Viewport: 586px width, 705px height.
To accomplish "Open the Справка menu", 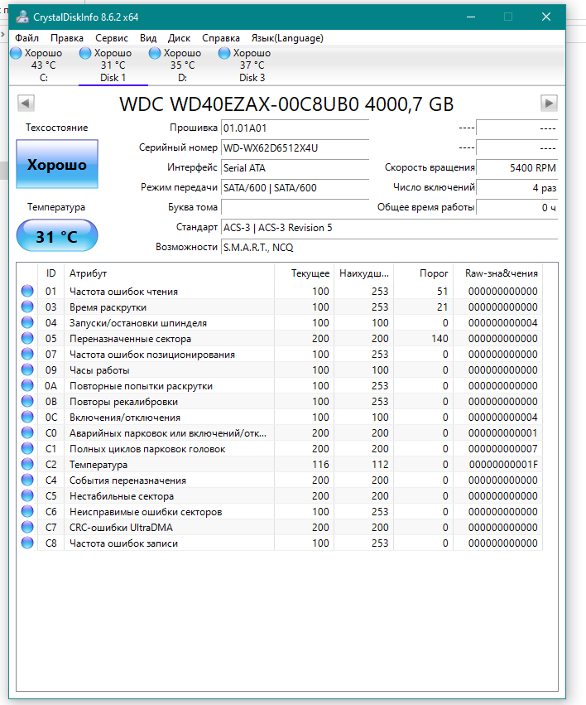I will 221,38.
